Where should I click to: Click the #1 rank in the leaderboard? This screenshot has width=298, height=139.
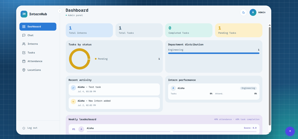point(74,129)
